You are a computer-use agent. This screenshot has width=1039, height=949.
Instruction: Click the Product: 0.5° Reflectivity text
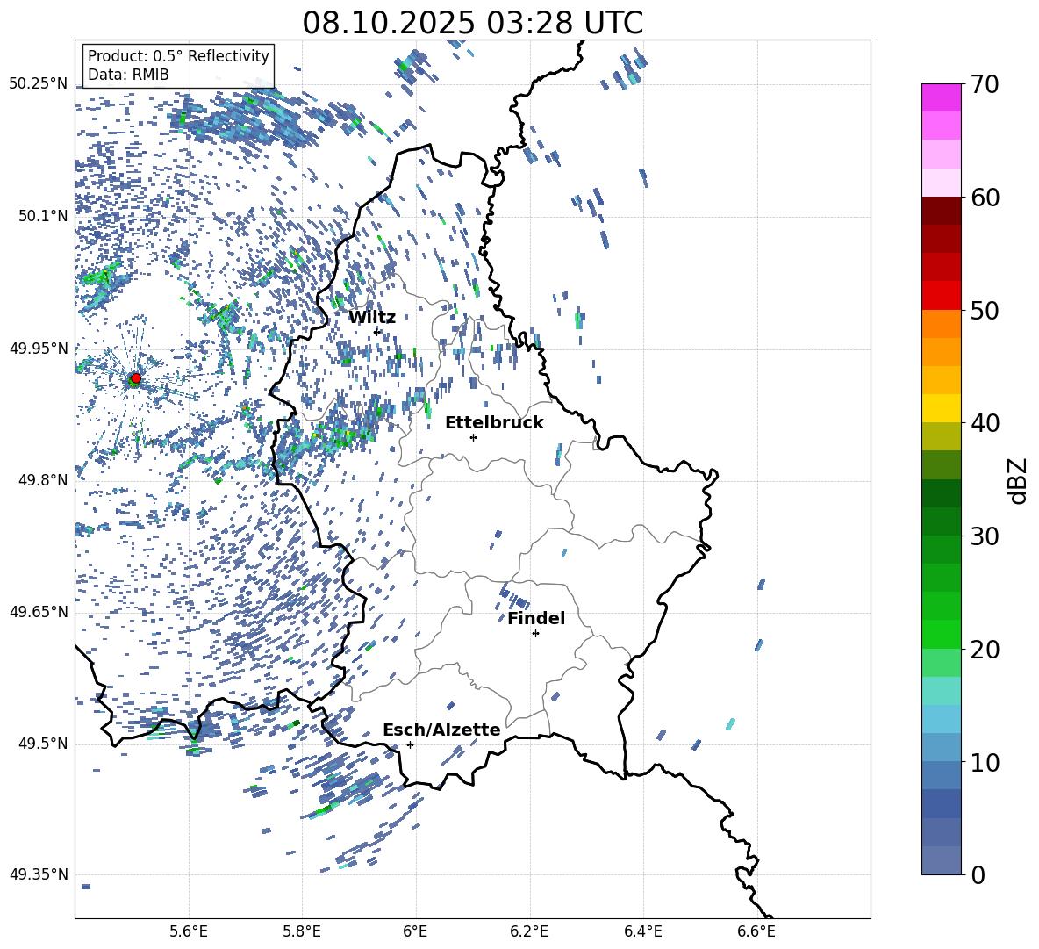(x=178, y=55)
